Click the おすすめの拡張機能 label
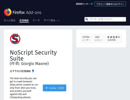Image resolution: width=130 pixels, height=100 pixels. pos(20,71)
